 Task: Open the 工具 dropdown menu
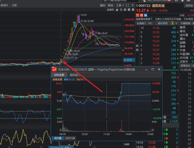(120, 5)
